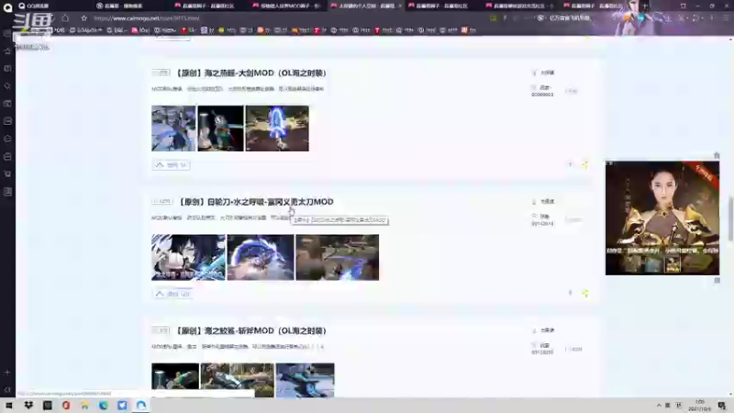Open a new browser tab with plus button

(645, 6)
